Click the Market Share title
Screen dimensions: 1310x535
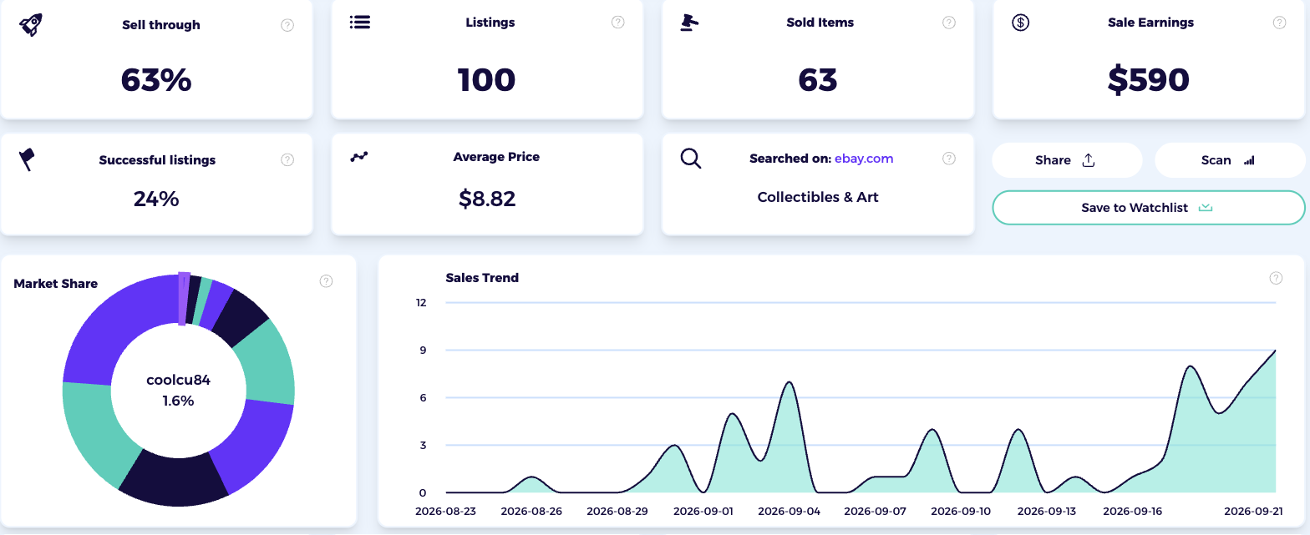56,284
